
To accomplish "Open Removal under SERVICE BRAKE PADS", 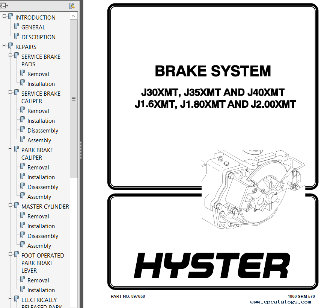I will pos(38,74).
